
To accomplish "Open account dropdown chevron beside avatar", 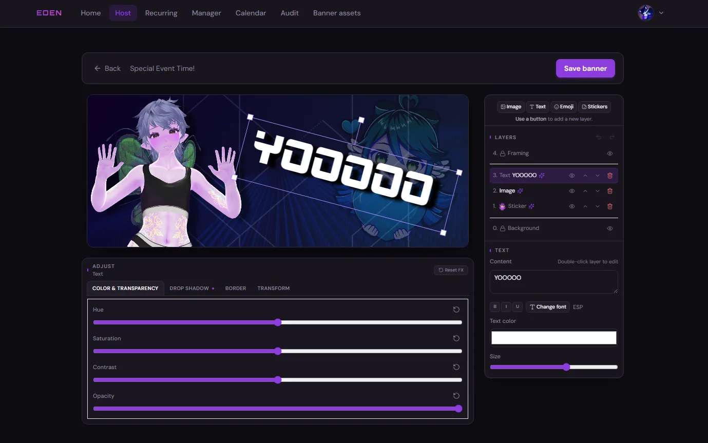I will 661,13.
